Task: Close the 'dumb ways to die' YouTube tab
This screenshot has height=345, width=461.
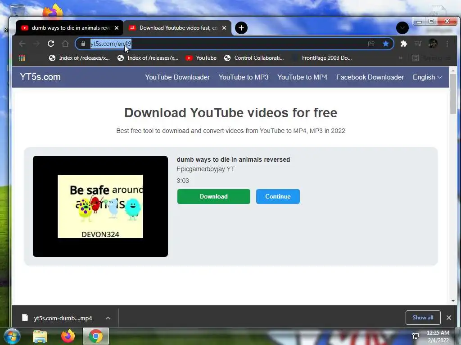Action: pyautogui.click(x=117, y=28)
